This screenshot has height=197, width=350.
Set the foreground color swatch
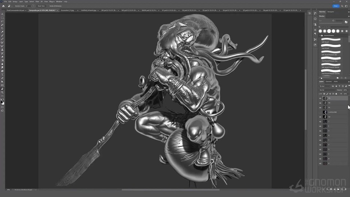(x=1, y=102)
